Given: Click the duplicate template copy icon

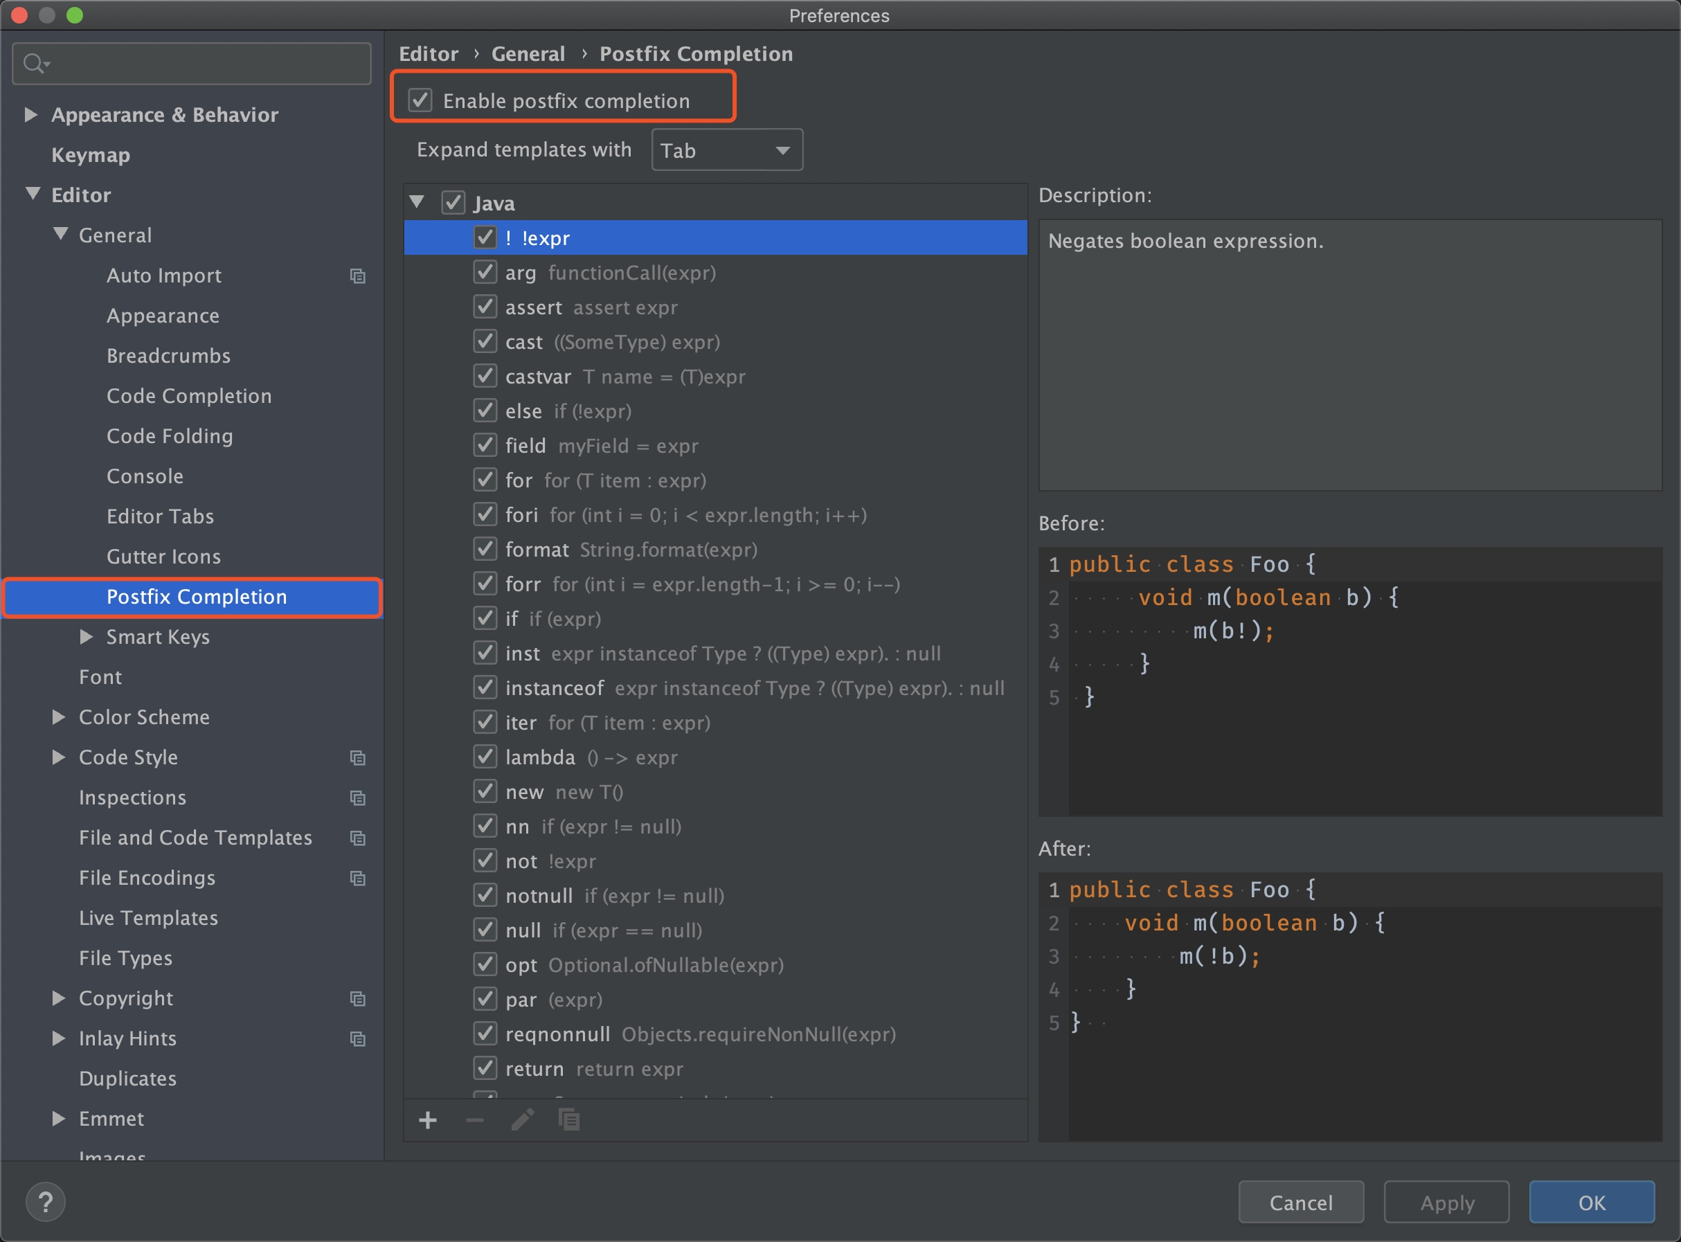Looking at the screenshot, I should pos(569,1120).
